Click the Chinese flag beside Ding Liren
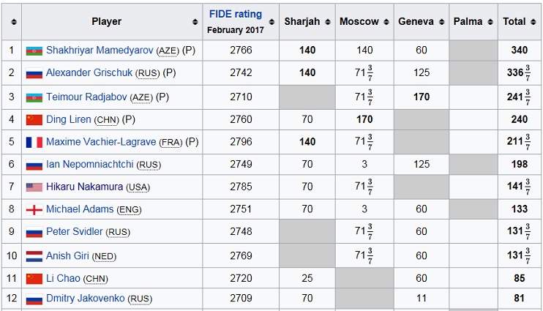This screenshot has width=543, height=311. [x=34, y=119]
